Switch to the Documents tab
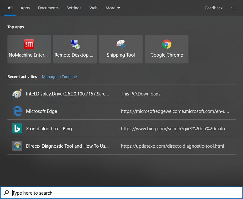Viewport: 243px width, 199px height. [48, 8]
